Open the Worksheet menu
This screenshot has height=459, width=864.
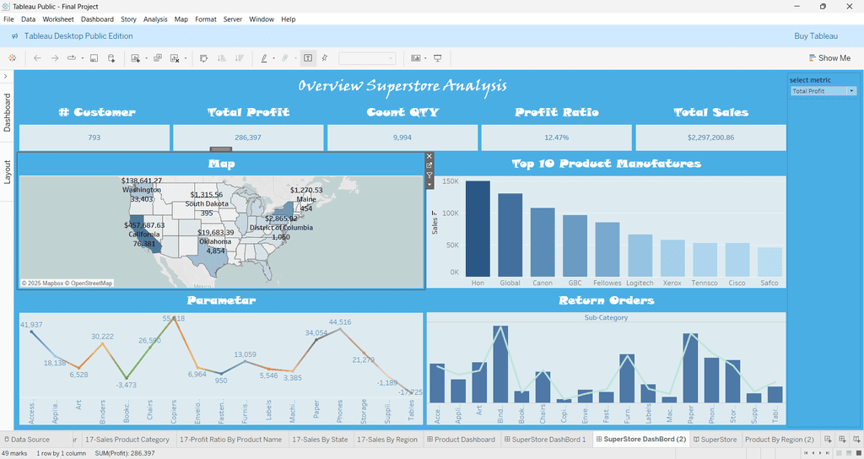pyautogui.click(x=58, y=19)
